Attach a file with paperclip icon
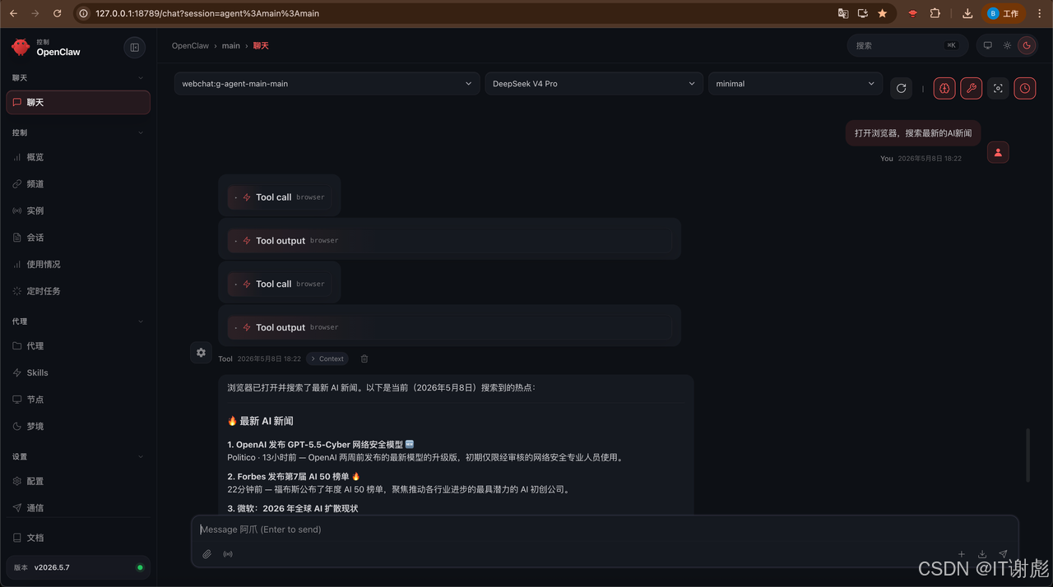1053x587 pixels. click(207, 554)
